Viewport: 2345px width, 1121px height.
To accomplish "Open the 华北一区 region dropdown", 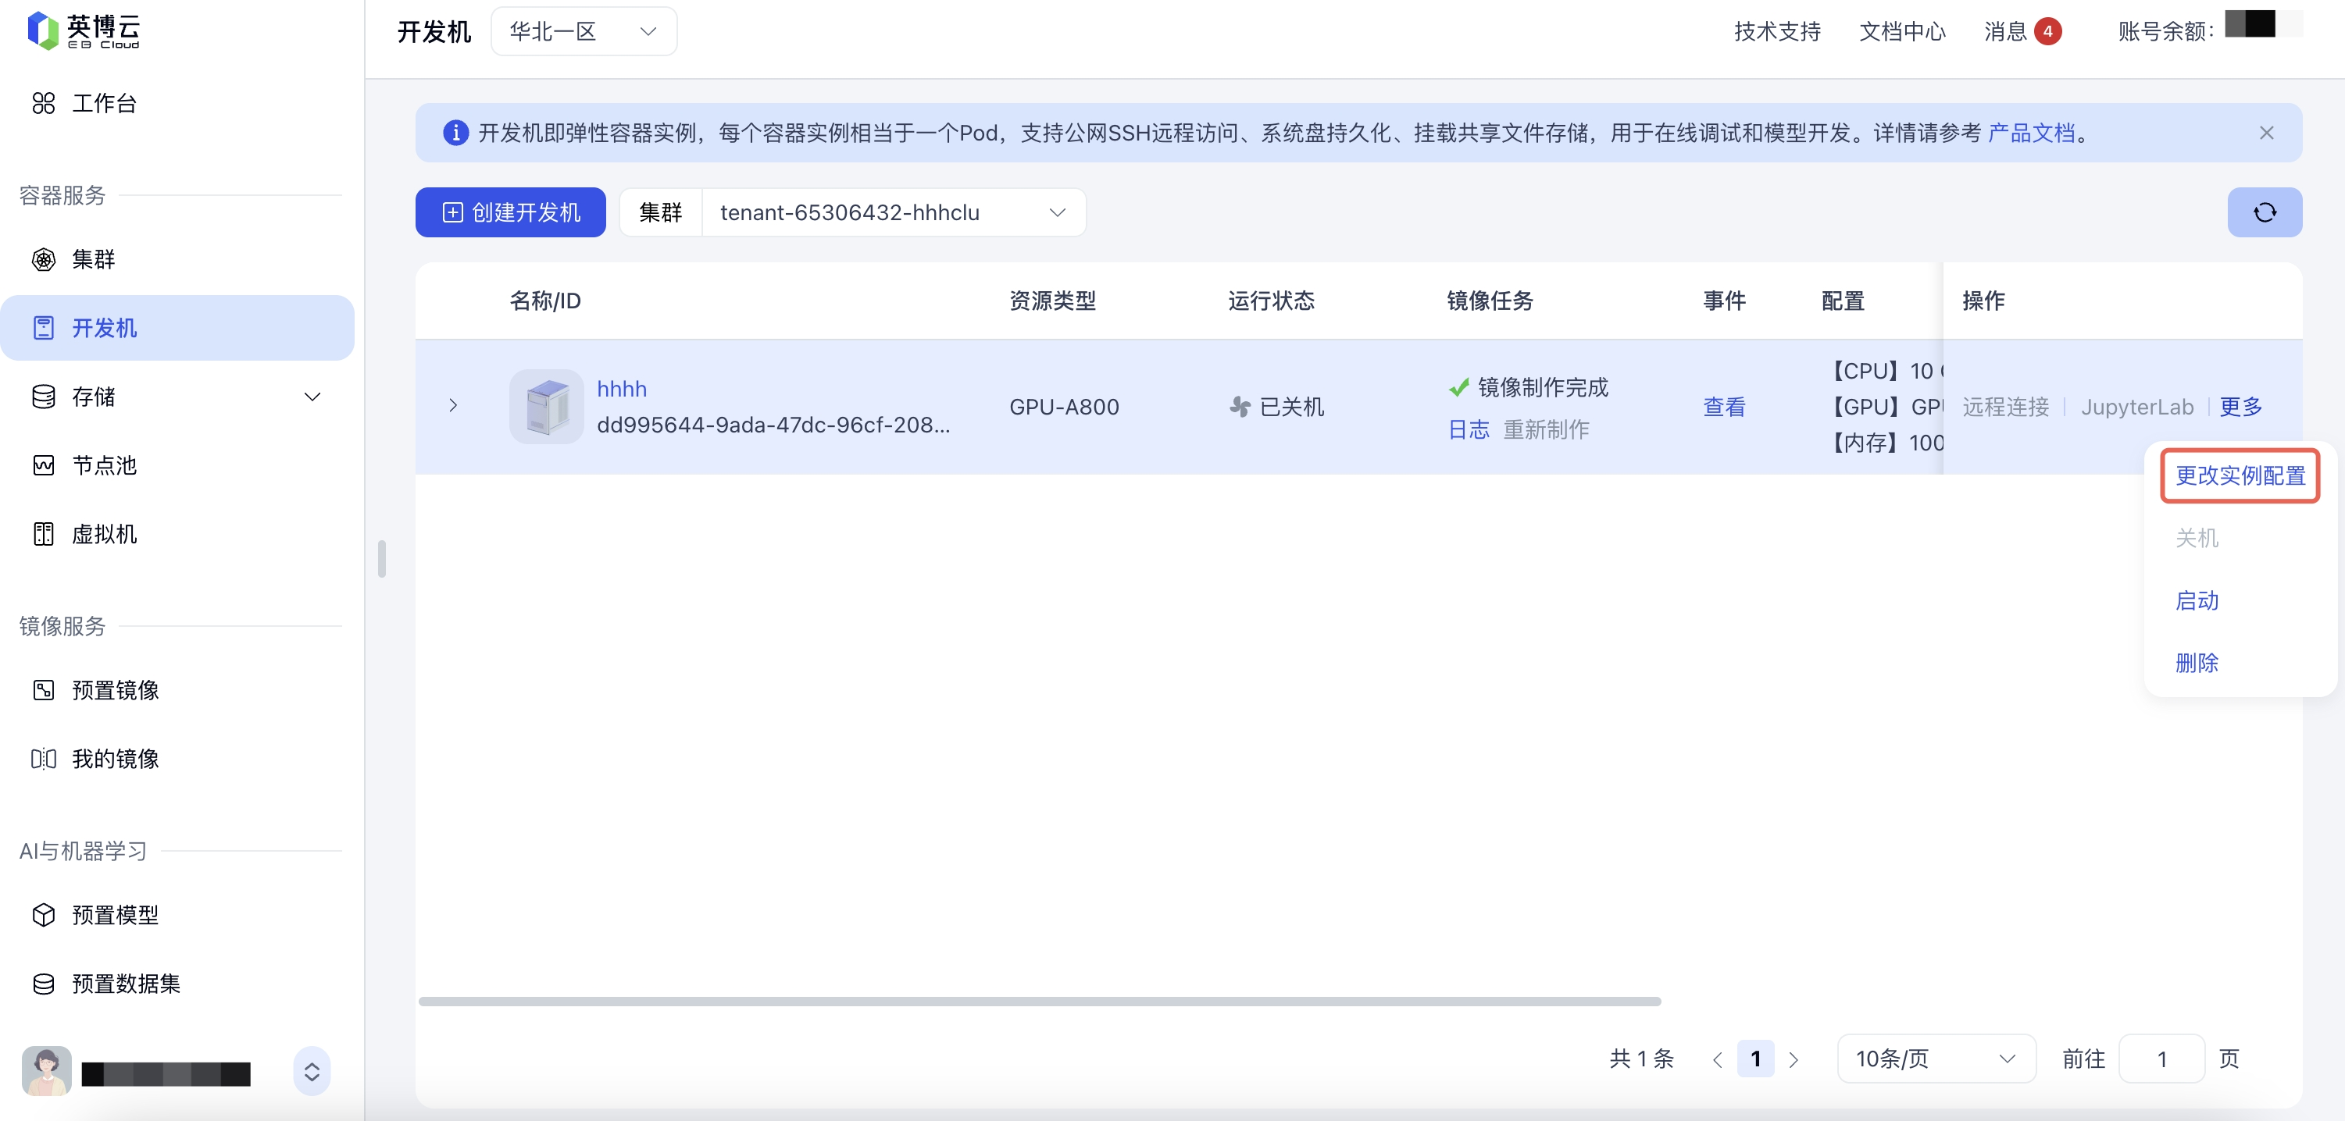I will point(584,32).
